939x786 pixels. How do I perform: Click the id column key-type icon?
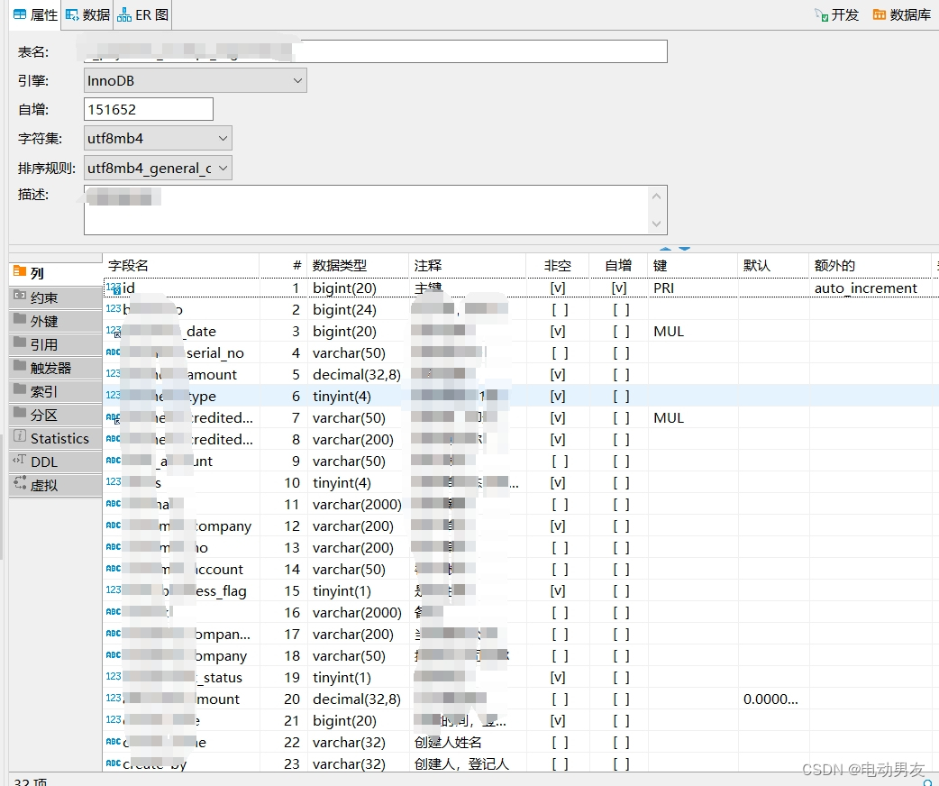tap(114, 288)
